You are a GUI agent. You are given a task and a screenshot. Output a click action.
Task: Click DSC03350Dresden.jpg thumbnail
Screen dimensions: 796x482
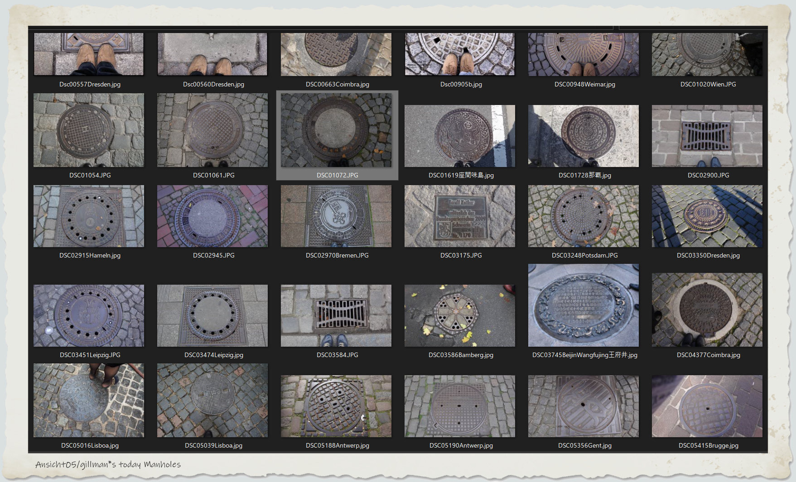707,216
